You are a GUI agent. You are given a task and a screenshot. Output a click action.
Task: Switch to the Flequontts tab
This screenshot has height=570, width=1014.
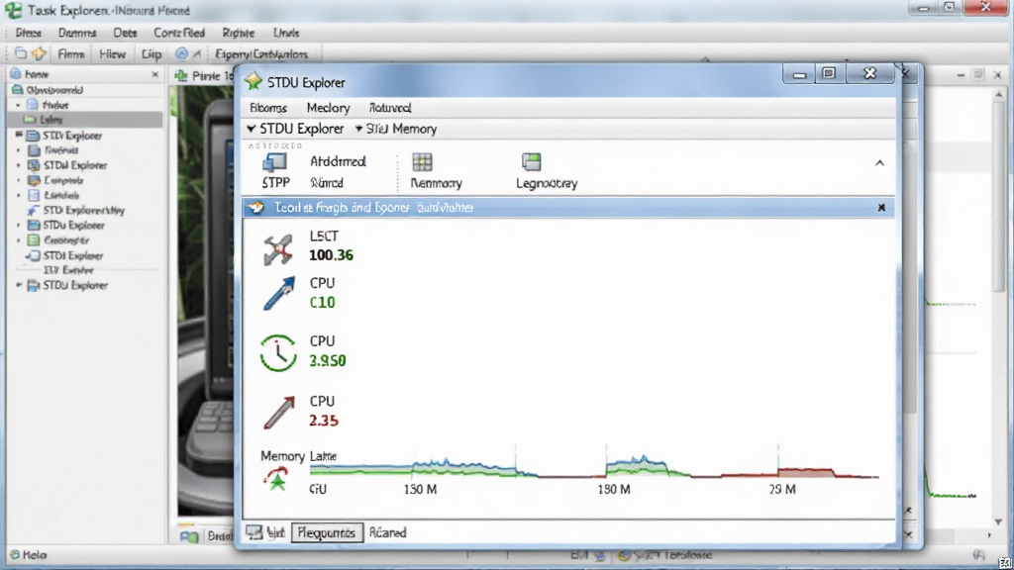point(327,532)
